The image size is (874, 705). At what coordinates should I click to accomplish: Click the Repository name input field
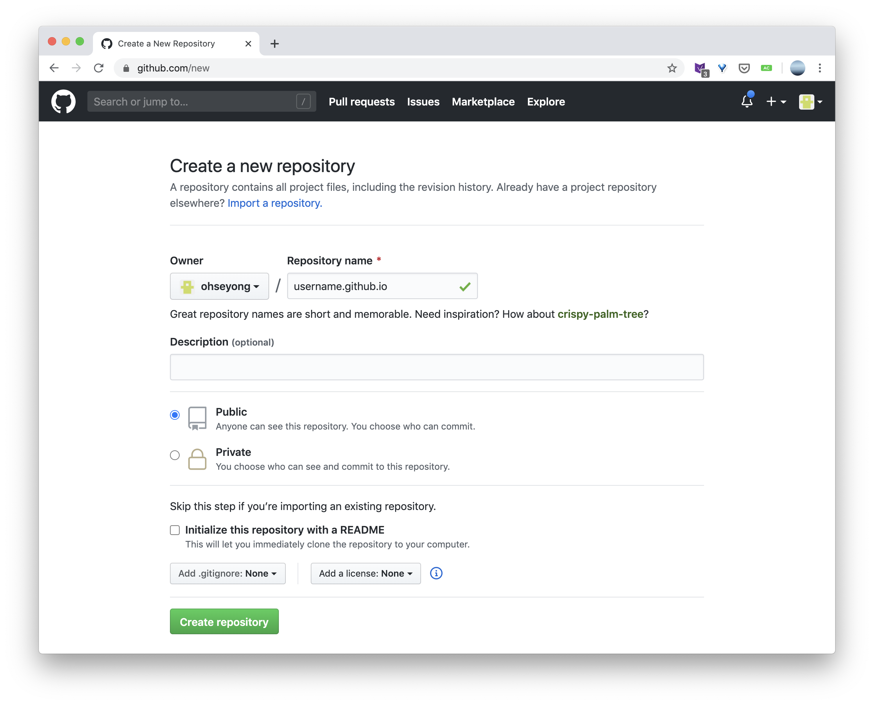pos(381,286)
